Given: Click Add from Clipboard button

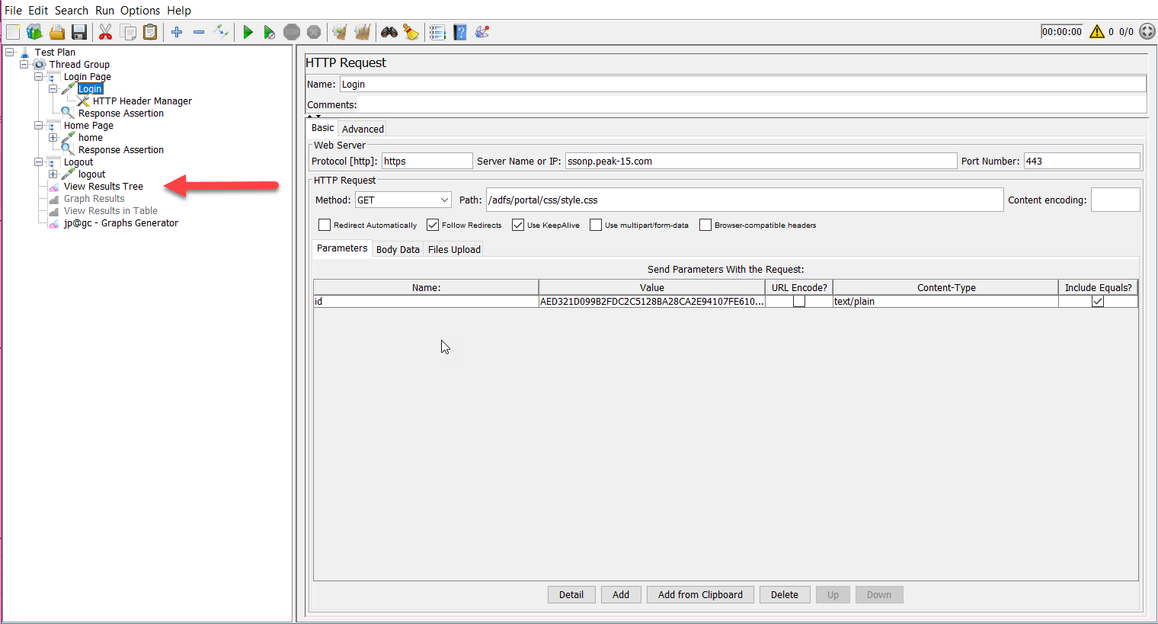Looking at the screenshot, I should (x=700, y=595).
